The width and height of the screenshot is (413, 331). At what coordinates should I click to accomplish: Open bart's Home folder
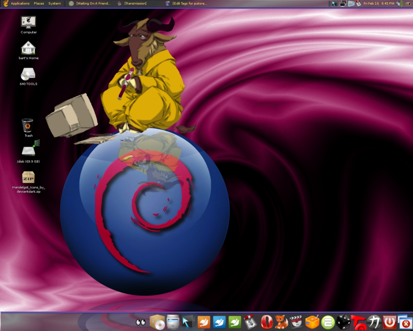pyautogui.click(x=28, y=49)
